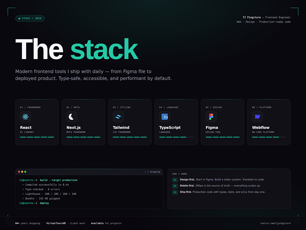Click the React skill level bar

coord(37,137)
